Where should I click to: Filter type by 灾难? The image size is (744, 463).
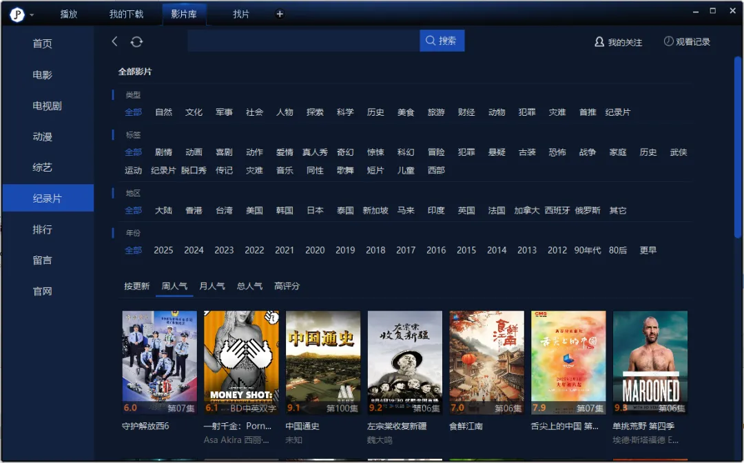click(557, 112)
